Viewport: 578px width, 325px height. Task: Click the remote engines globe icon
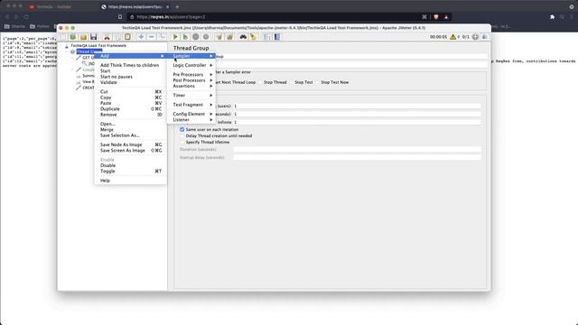tap(475, 37)
